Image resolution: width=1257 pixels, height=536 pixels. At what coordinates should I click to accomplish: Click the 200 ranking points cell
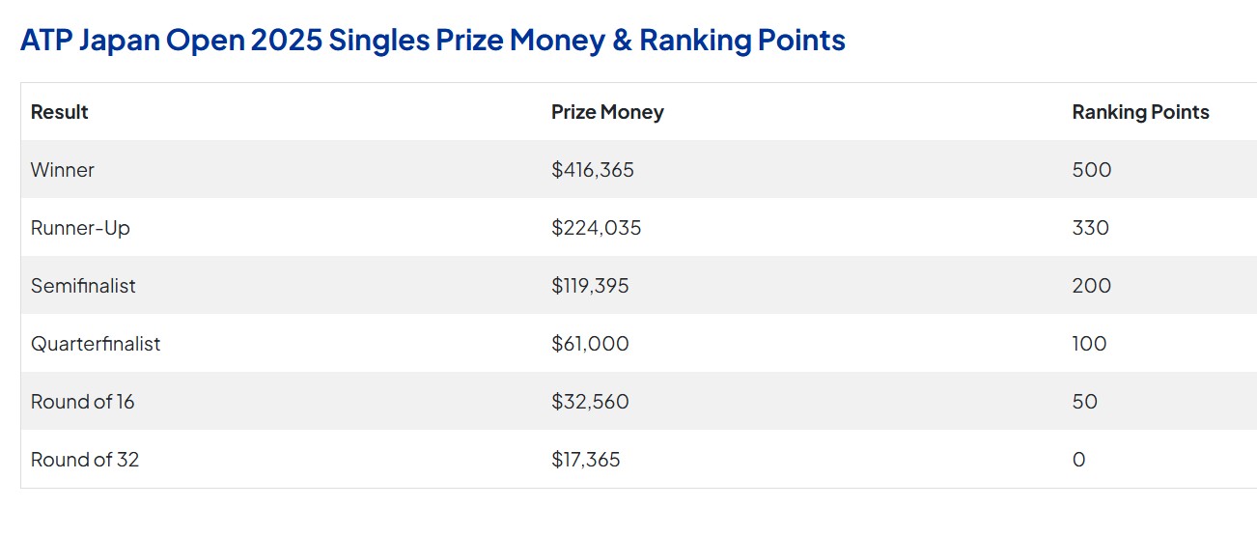(1092, 286)
